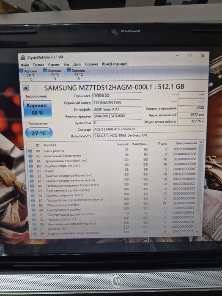Click the disk title SAMSUNG MZ7TD512HAGM-000L1
The image size is (222, 296).
(98, 88)
